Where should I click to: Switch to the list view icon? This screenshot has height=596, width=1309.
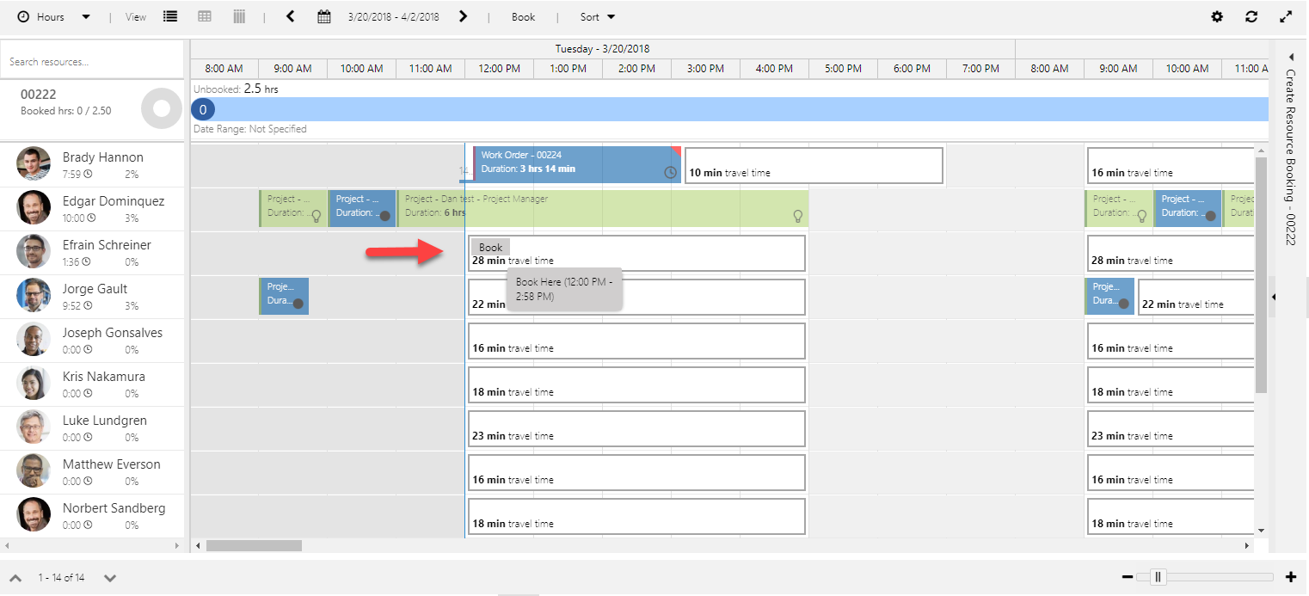point(170,15)
